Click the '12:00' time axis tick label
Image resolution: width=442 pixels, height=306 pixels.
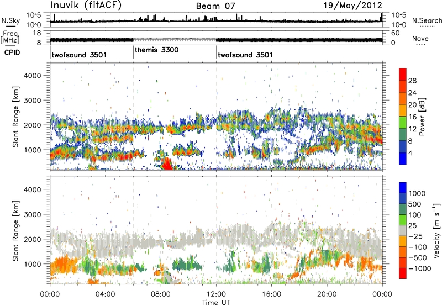tap(216, 294)
